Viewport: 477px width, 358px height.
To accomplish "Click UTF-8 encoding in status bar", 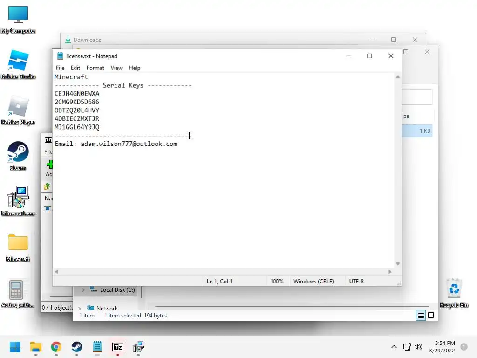I will (356, 281).
